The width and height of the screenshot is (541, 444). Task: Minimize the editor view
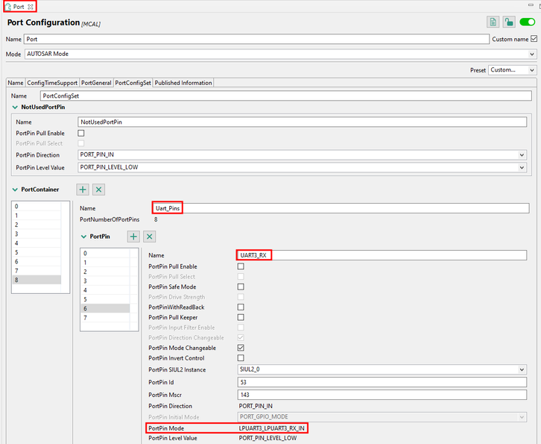point(531,4)
